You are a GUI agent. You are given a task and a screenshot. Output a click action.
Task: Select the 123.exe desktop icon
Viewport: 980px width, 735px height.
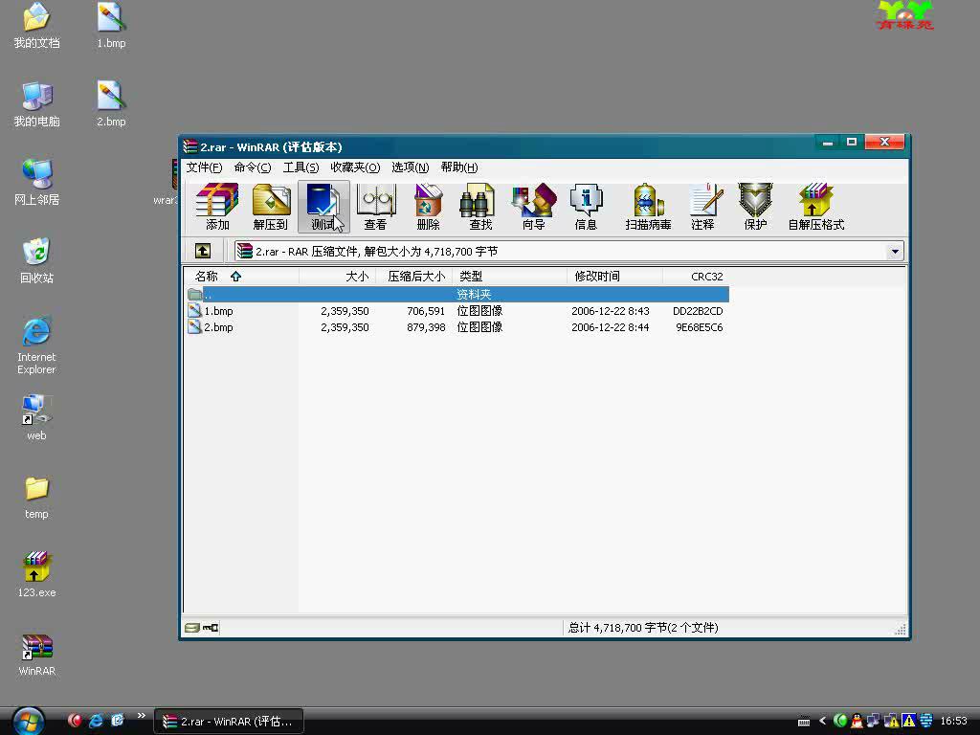pyautogui.click(x=36, y=575)
